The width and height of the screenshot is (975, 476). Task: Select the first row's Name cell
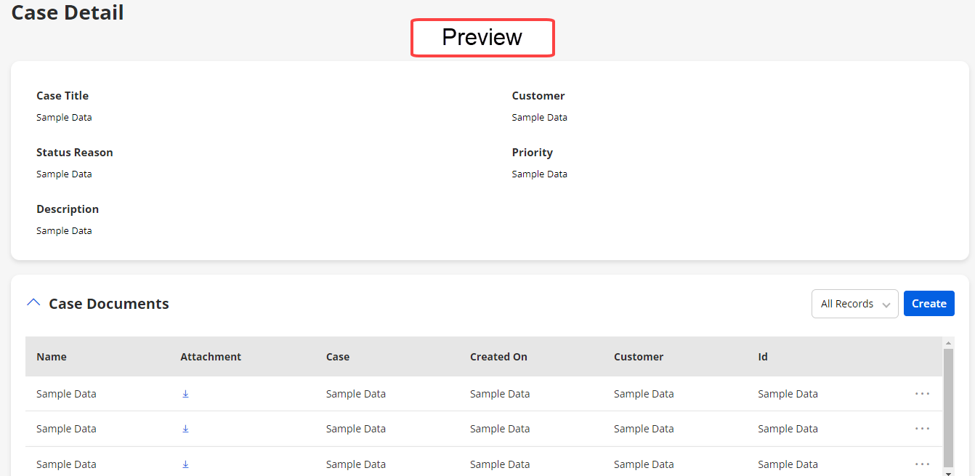(66, 394)
